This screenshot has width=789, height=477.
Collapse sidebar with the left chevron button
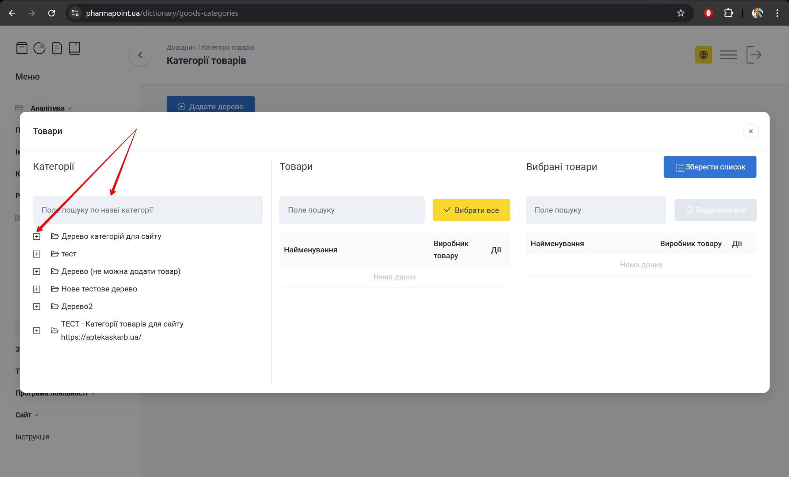(x=140, y=55)
